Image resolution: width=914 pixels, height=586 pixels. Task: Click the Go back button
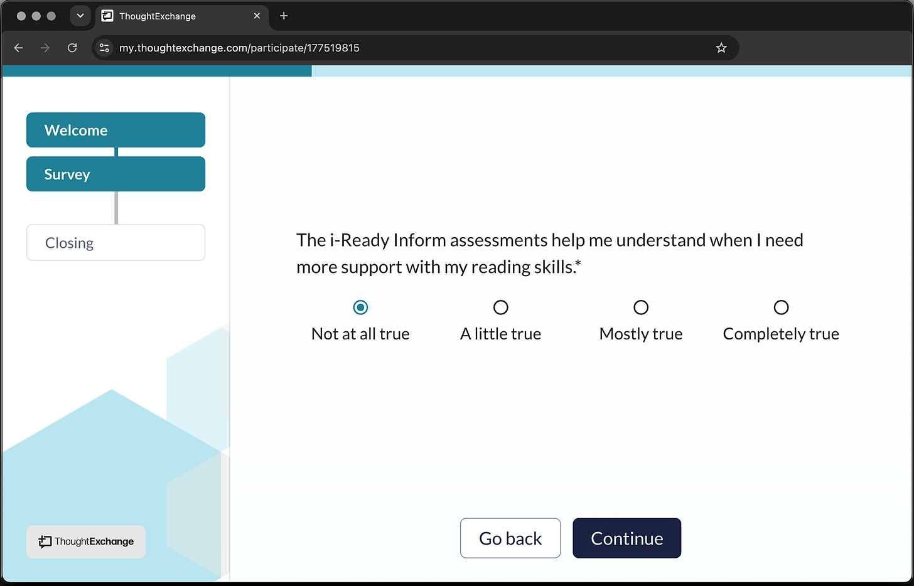pyautogui.click(x=510, y=538)
